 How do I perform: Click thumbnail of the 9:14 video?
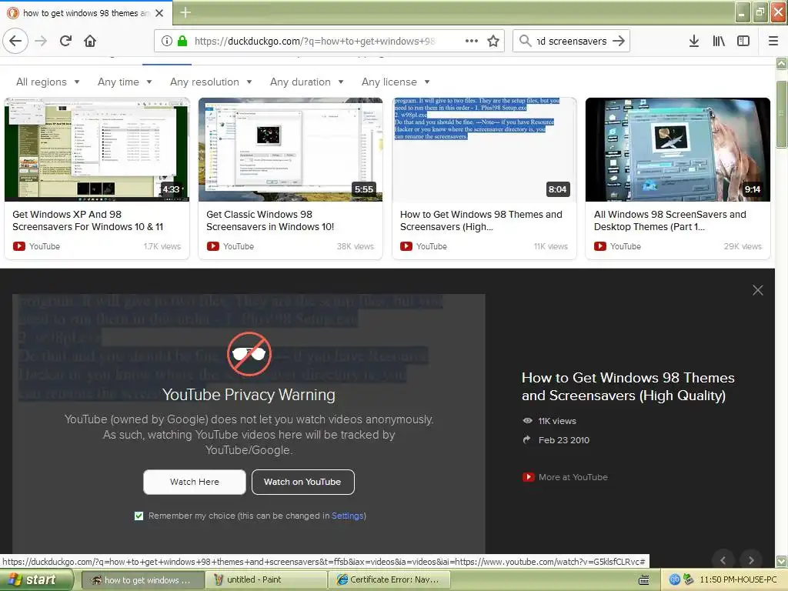[677, 150]
